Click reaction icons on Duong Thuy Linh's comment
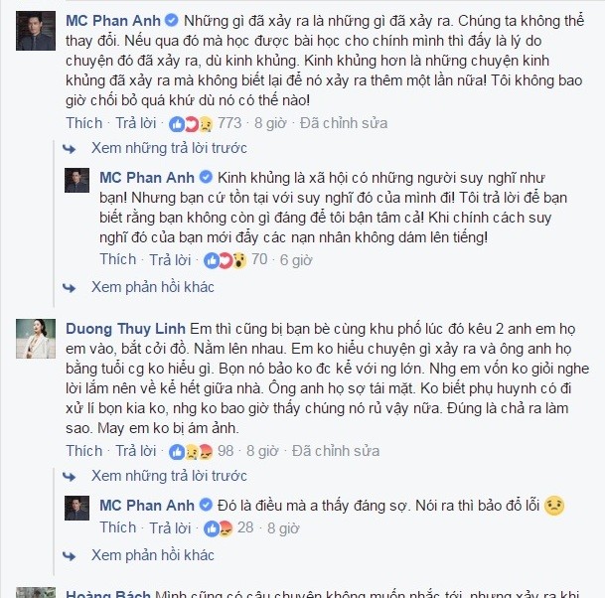The image size is (605, 598). click(x=191, y=452)
